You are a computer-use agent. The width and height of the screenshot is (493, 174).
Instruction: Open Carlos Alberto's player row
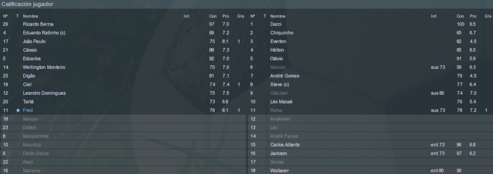point(370,145)
